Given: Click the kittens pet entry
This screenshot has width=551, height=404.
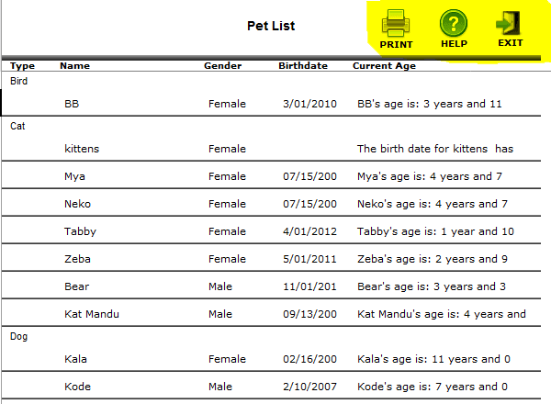Looking at the screenshot, I should 82,149.
